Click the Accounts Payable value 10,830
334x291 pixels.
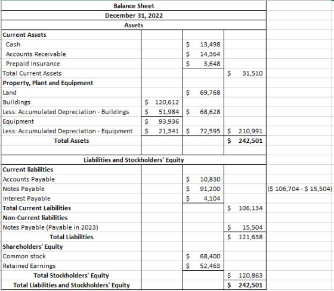coord(210,179)
